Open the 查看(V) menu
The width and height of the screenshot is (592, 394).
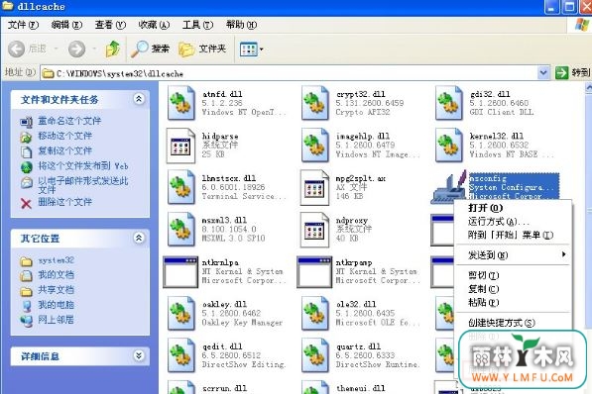(x=110, y=25)
